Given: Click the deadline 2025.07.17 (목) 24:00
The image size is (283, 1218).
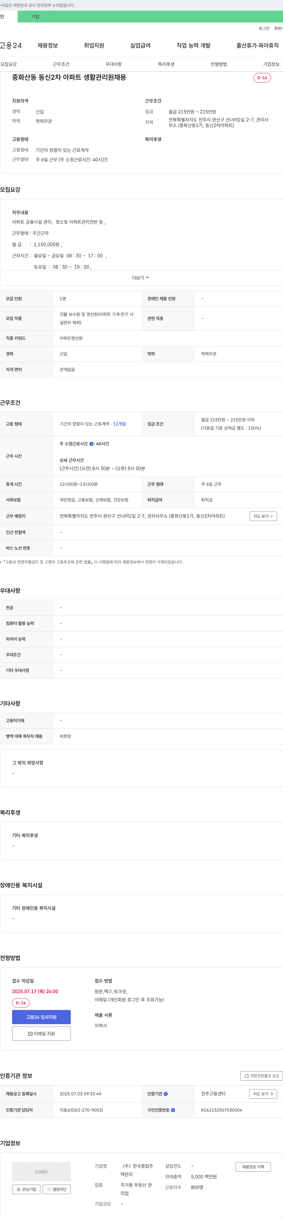Looking at the screenshot, I should (x=35, y=991).
